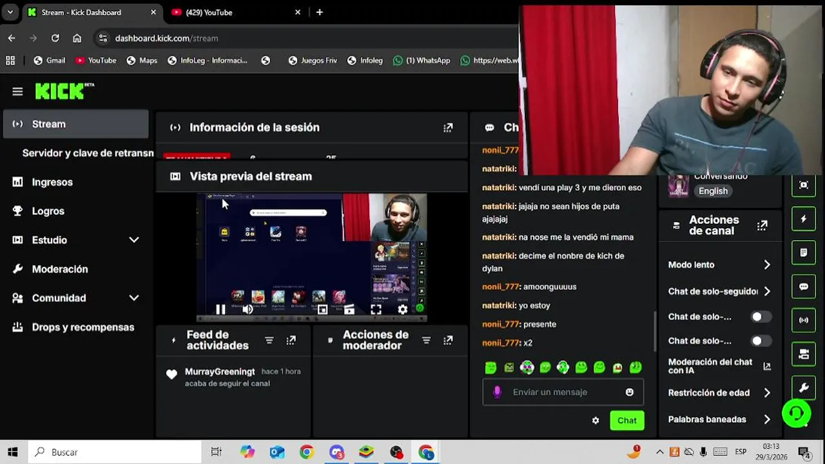Open the taskbar notification center
This screenshot has width=825, height=464.
[804, 452]
